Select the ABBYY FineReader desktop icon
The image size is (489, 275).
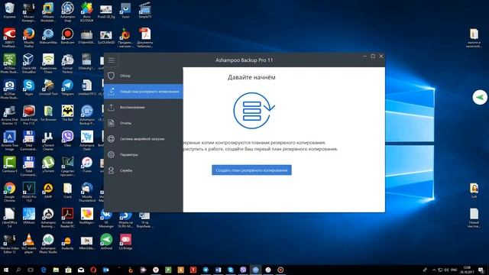[x=9, y=38]
